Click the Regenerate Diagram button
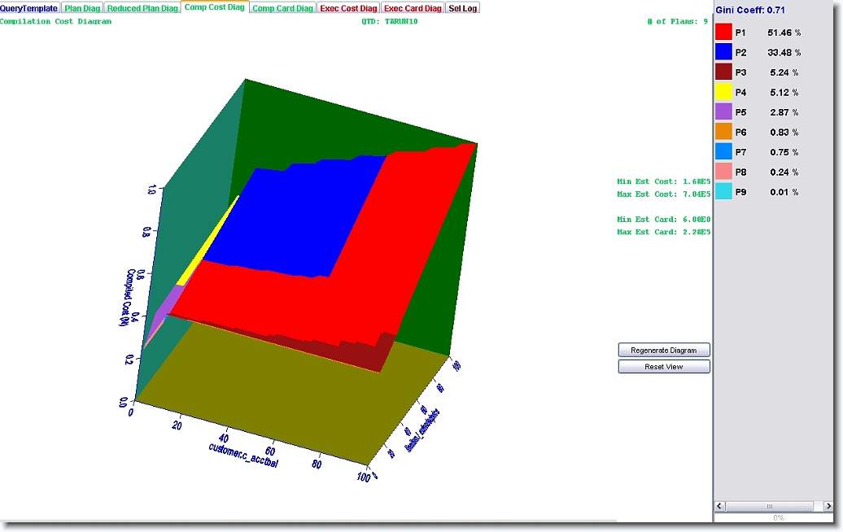 (x=664, y=350)
